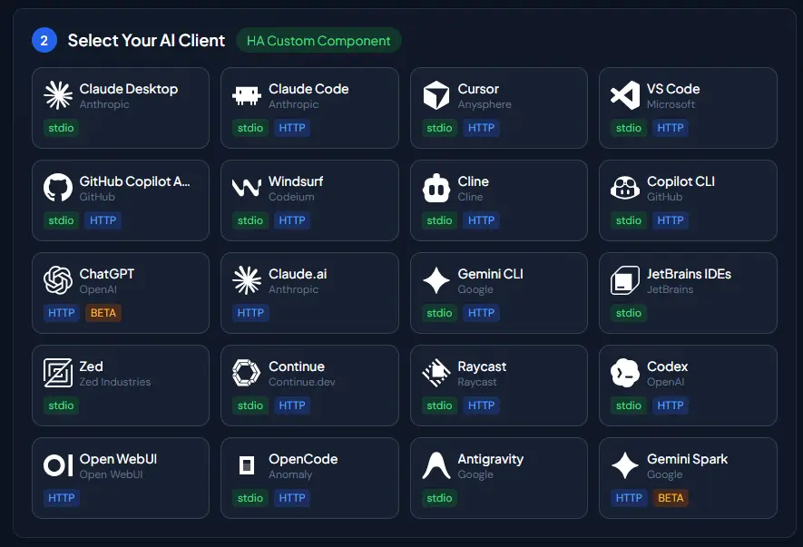Click the stdio tag on Windsurf card
The width and height of the screenshot is (803, 547).
250,220
